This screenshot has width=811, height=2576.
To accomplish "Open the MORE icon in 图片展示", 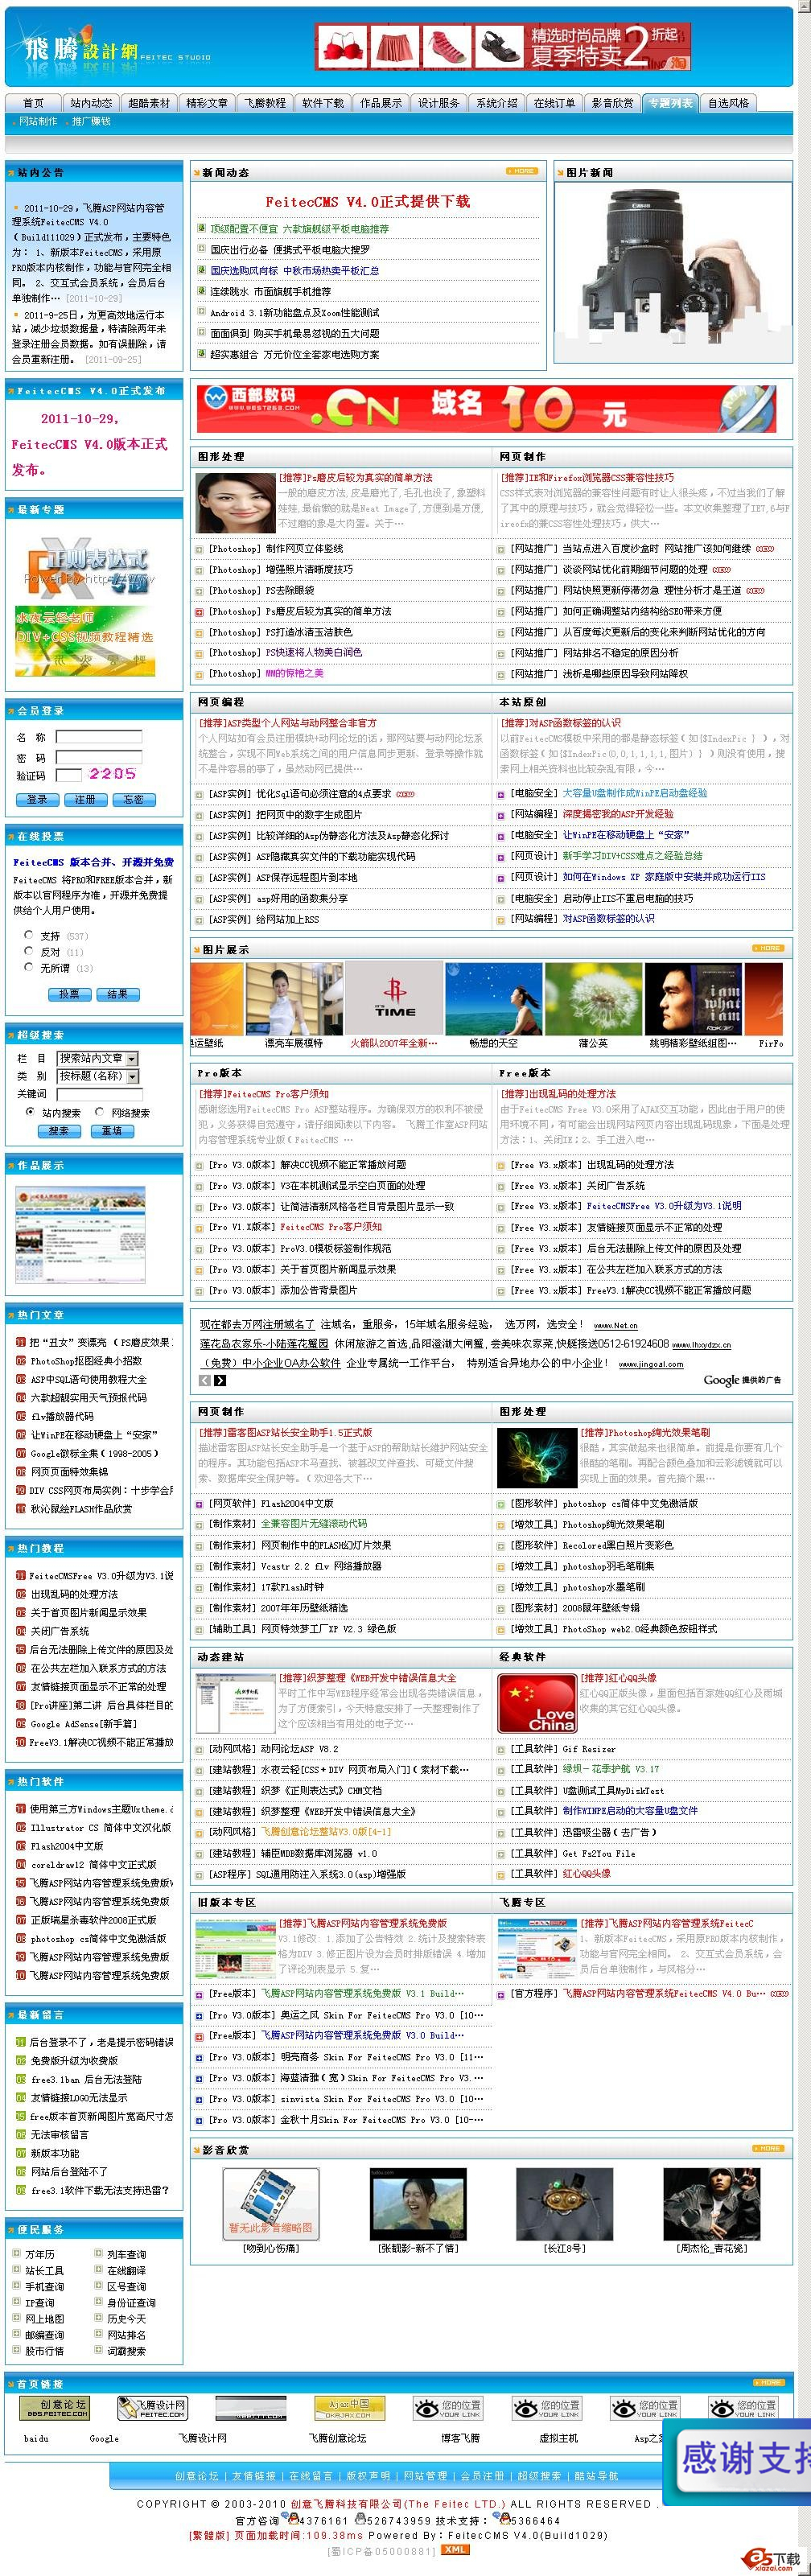I will pos(767,948).
